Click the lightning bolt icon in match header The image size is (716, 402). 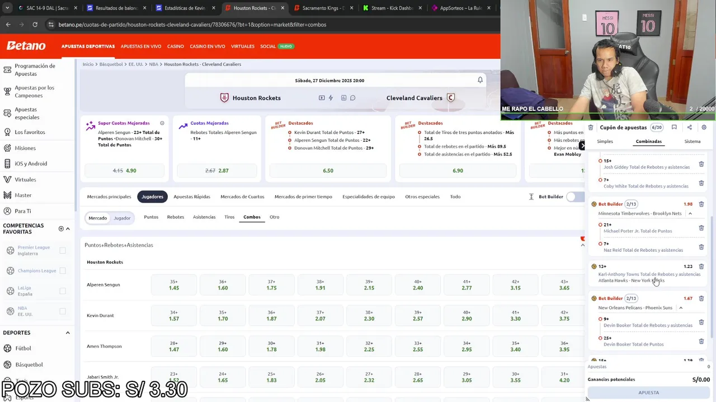point(331,98)
